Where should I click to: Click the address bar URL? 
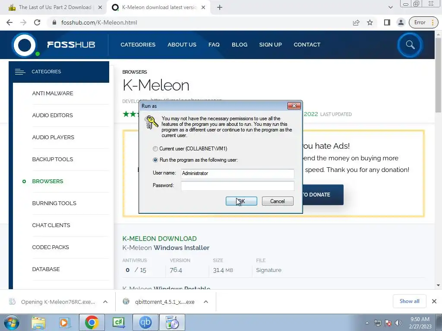point(99,22)
